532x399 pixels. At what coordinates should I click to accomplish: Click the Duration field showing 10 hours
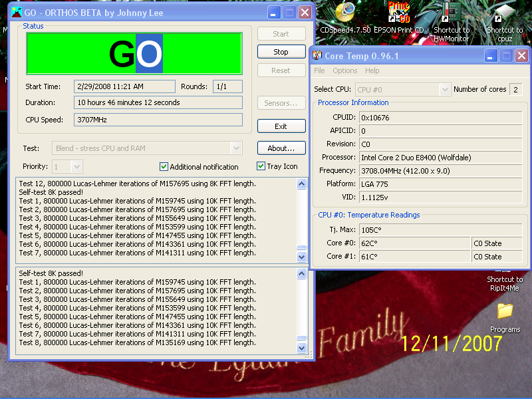(158, 102)
